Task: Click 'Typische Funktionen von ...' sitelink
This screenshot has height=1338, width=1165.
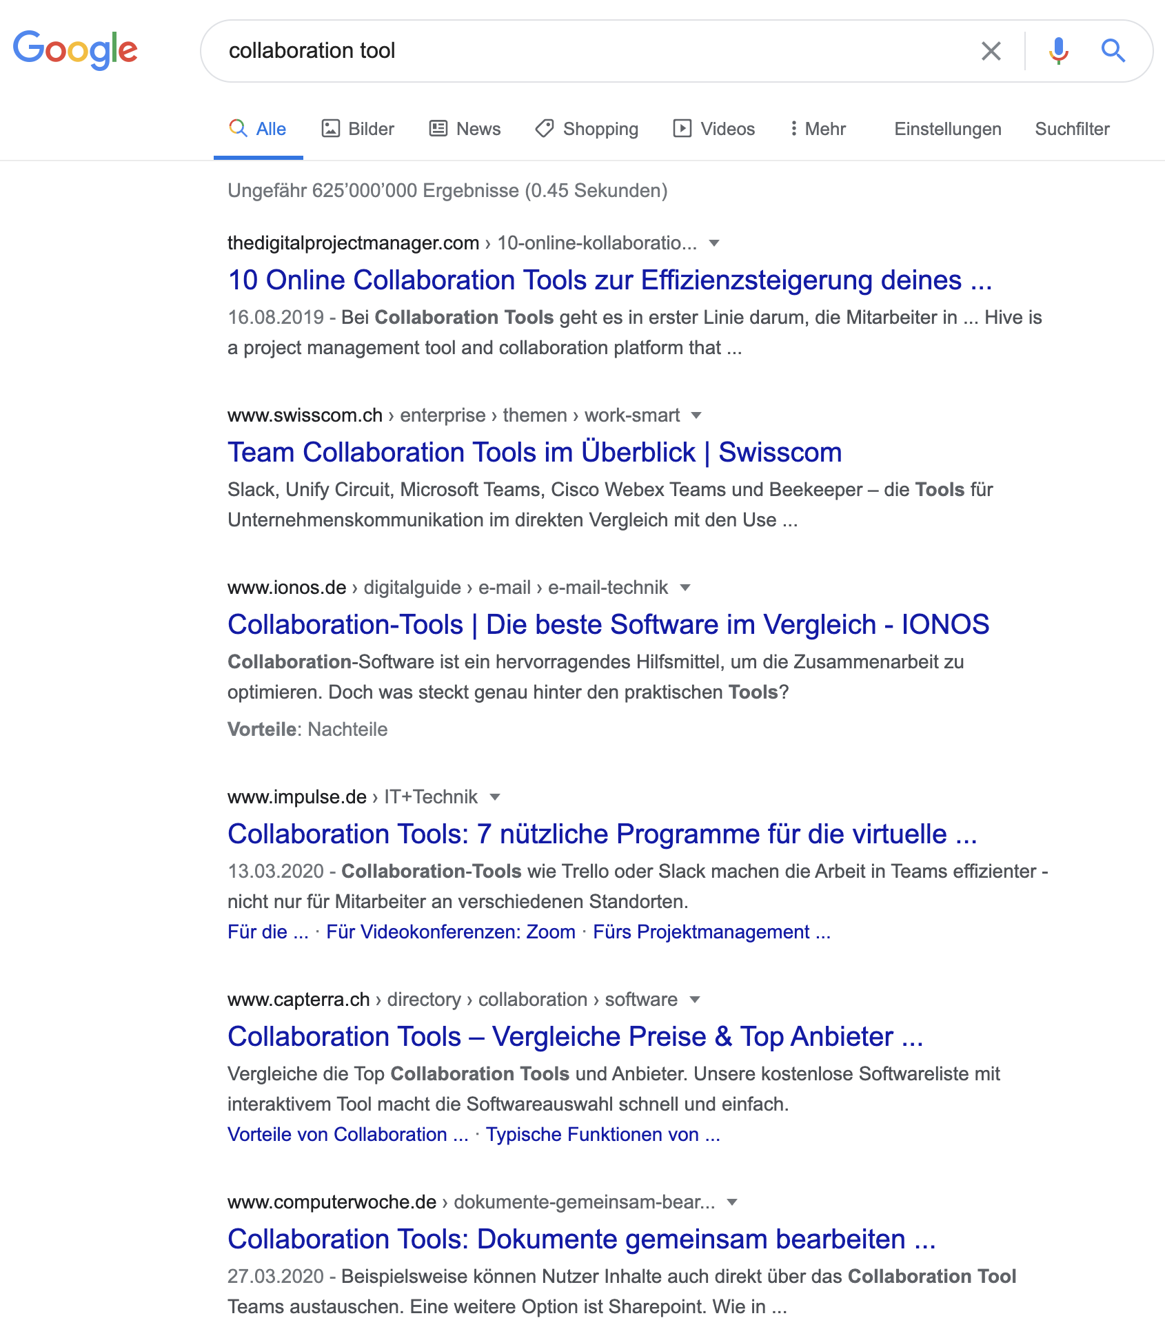Action: pyautogui.click(x=603, y=1135)
